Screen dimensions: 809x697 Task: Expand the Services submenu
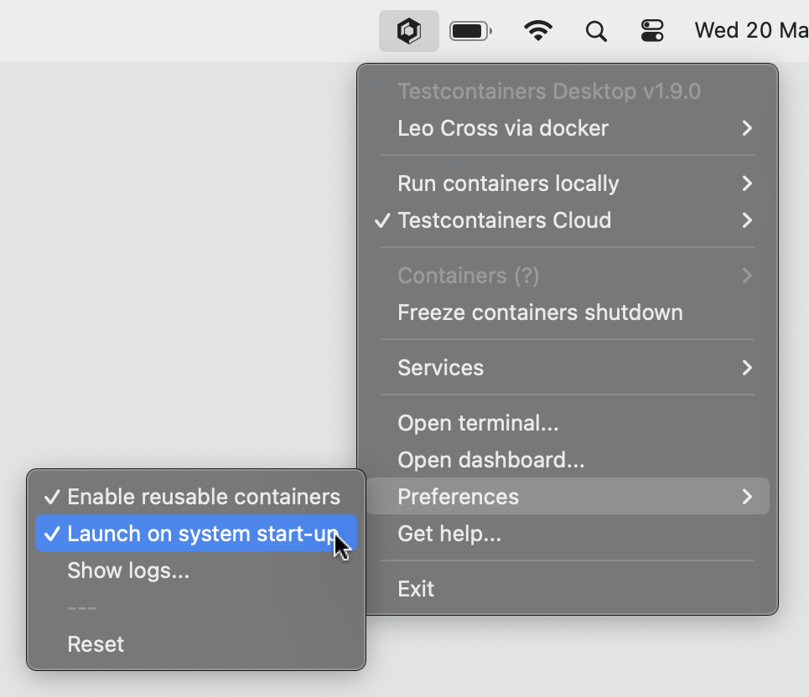[x=440, y=367]
